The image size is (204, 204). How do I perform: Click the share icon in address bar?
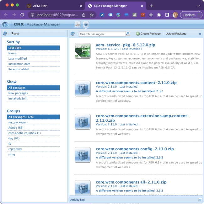coord(84,15)
